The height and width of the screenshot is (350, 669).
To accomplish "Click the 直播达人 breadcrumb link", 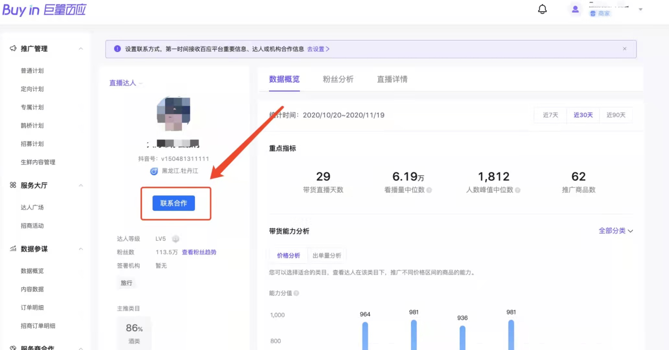I will [x=123, y=83].
